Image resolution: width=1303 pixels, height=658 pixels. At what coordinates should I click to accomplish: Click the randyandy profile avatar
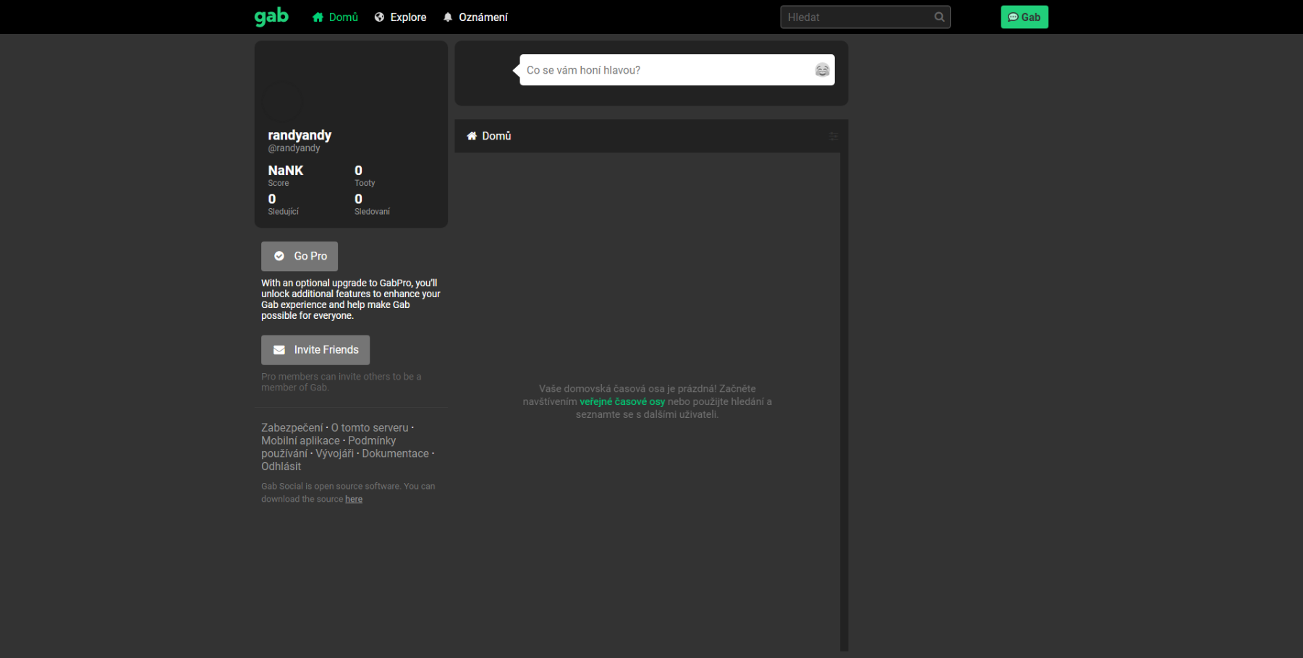[x=283, y=101]
